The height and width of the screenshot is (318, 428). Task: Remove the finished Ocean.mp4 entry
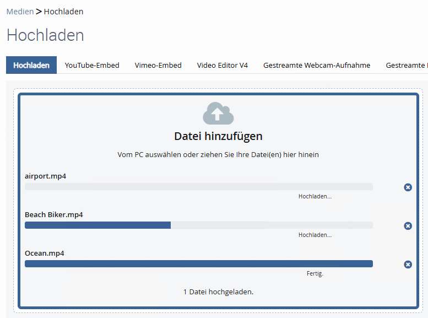(408, 265)
